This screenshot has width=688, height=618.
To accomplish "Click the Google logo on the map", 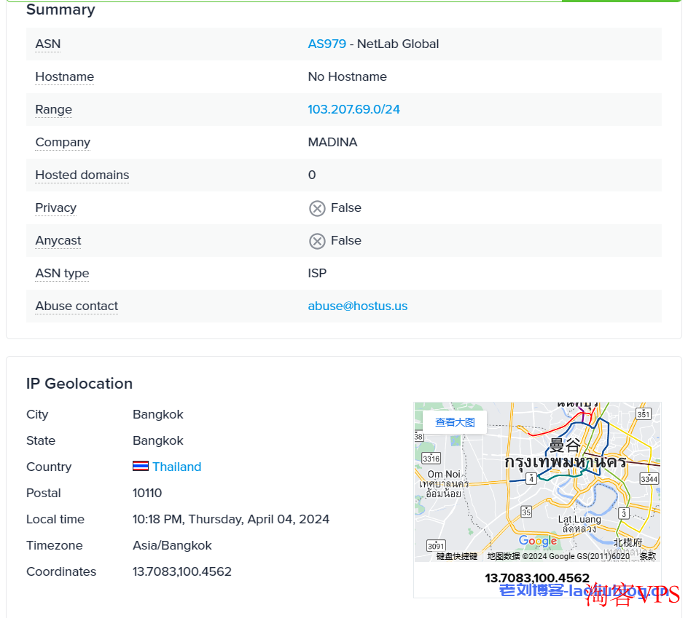I will click(538, 541).
